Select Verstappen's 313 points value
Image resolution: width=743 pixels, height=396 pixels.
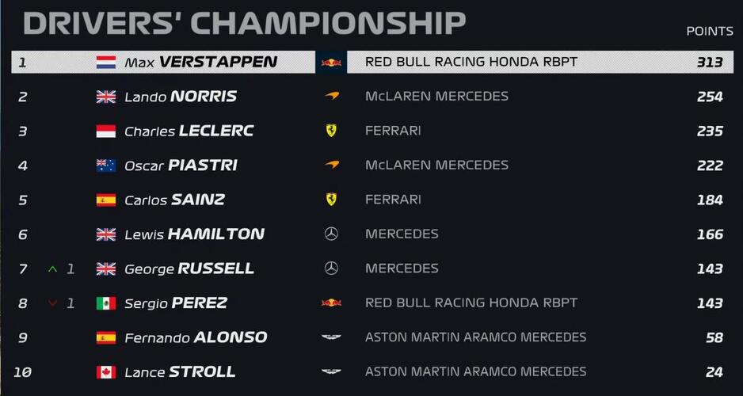point(710,62)
